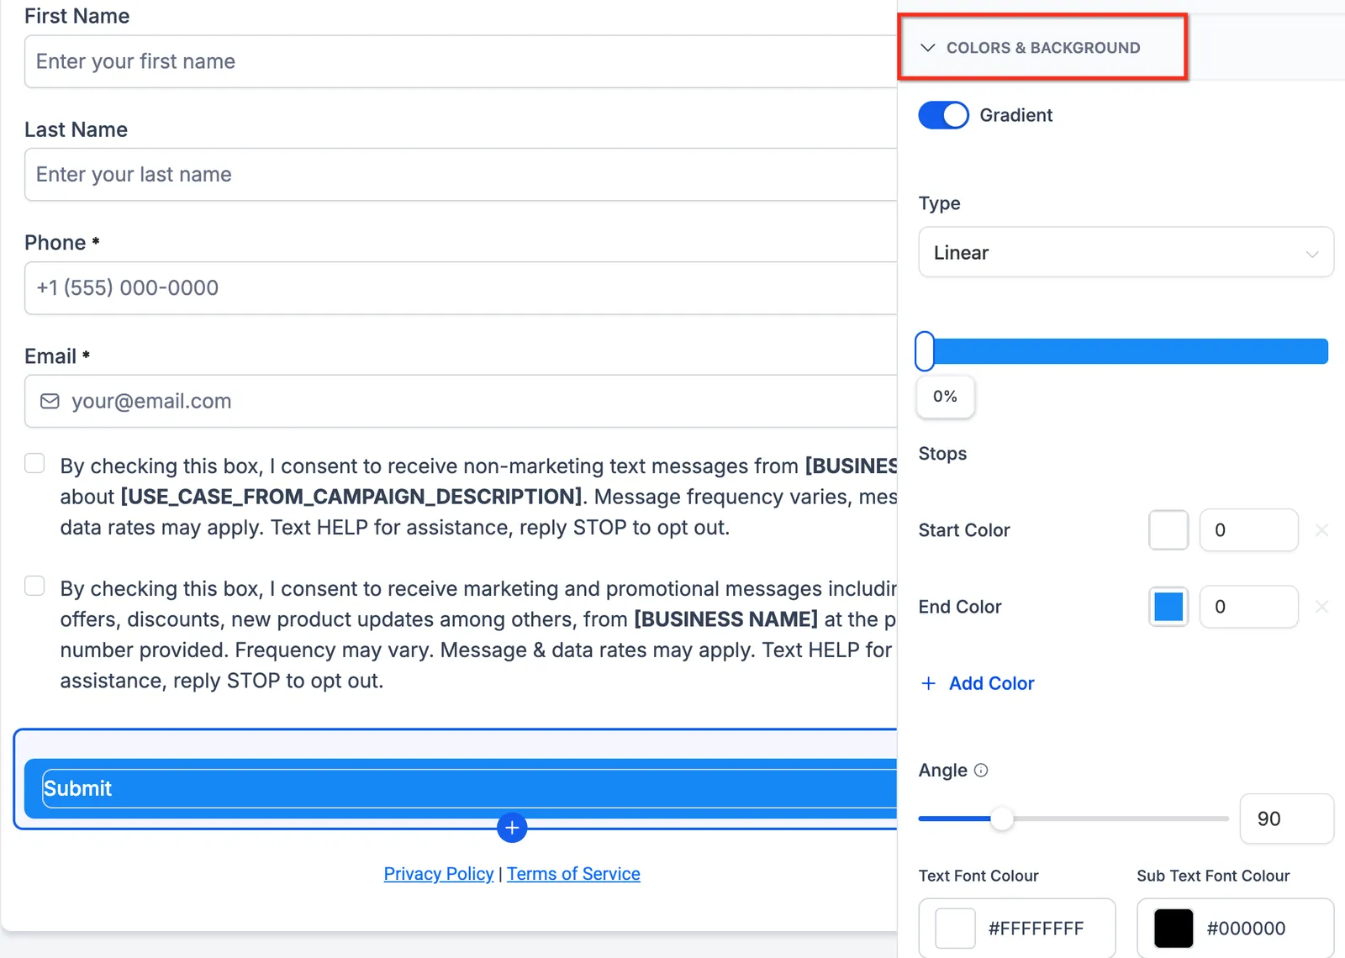This screenshot has height=958, width=1345.
Task: Click the #000000 hex value field
Action: 1246,929
